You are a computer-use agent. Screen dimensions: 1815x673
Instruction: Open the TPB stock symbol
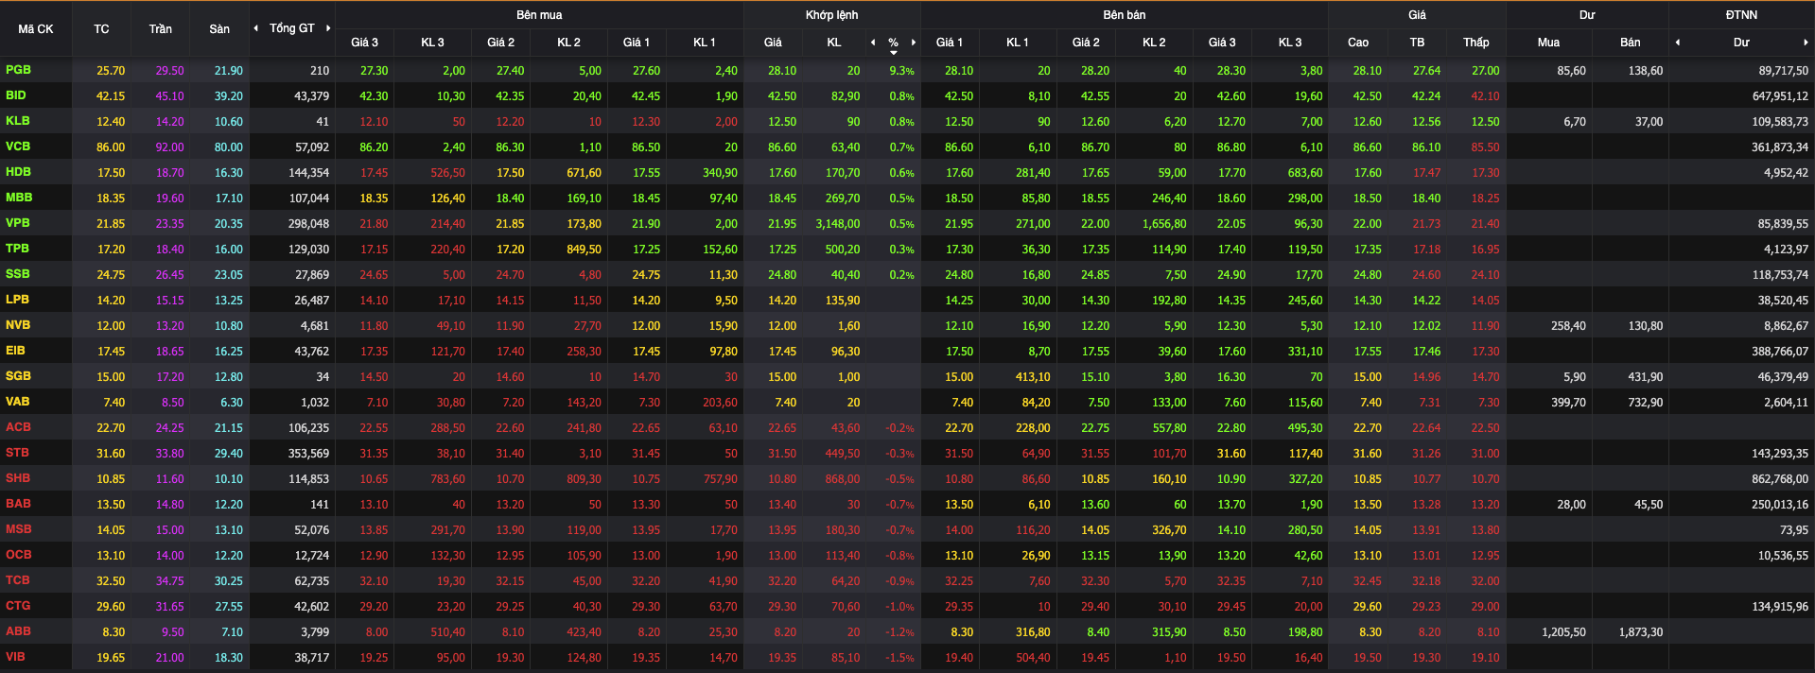(17, 249)
